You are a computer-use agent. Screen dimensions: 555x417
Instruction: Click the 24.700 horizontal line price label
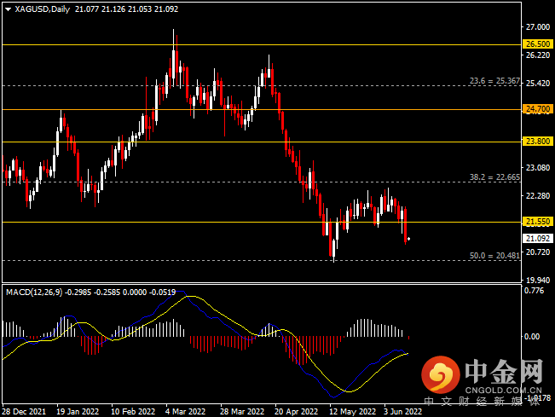pos(538,109)
